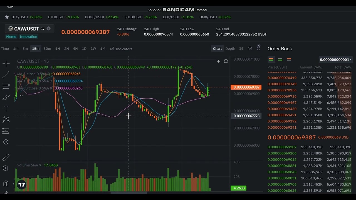Select the brush drawing tool
This screenshot has width=356, height=200.
point(6,97)
